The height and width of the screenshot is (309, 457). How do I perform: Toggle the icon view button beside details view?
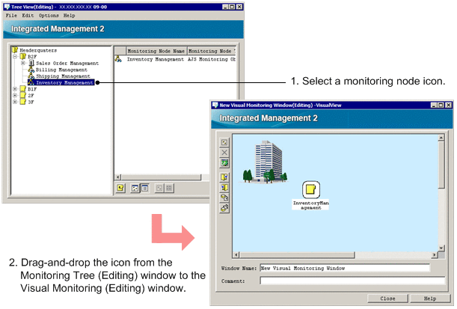[135, 188]
